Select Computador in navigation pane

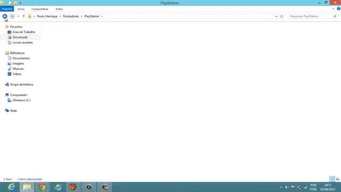point(19,95)
